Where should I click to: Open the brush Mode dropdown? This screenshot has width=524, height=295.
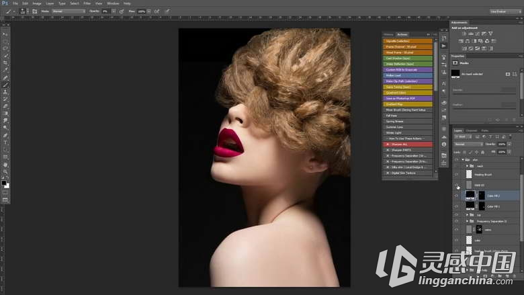coord(69,11)
